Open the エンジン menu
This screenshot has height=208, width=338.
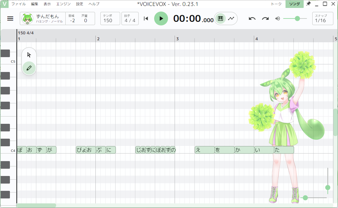63,4
